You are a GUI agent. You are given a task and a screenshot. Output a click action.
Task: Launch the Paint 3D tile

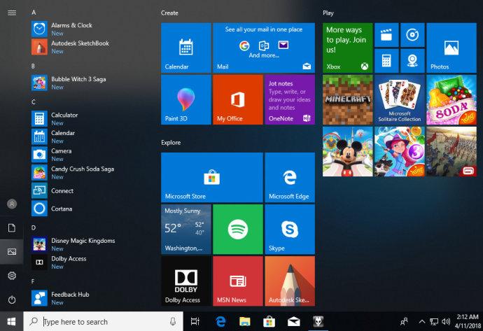pos(186,100)
